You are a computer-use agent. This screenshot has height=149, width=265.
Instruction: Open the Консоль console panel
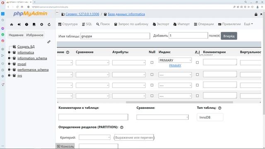(x=65, y=146)
